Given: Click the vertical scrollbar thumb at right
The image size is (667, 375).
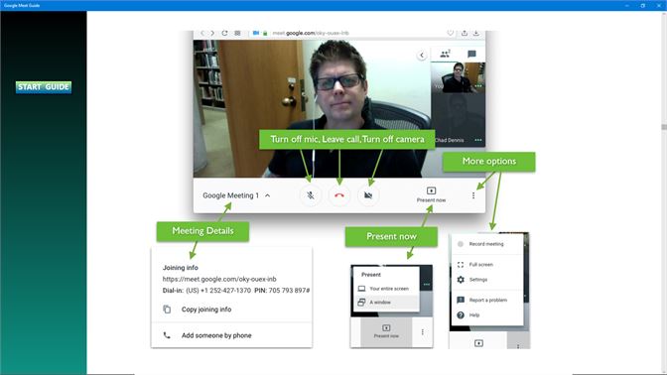Looking at the screenshot, I should coord(664,127).
